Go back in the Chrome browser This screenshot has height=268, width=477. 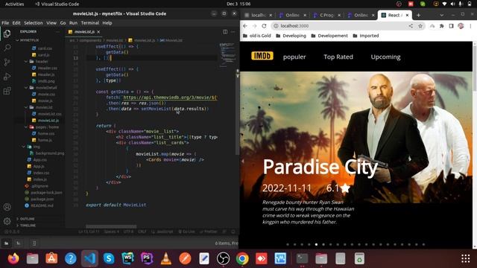(x=245, y=26)
